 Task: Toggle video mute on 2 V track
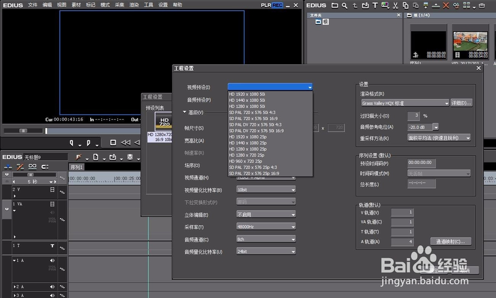pyautogui.click(x=52, y=189)
